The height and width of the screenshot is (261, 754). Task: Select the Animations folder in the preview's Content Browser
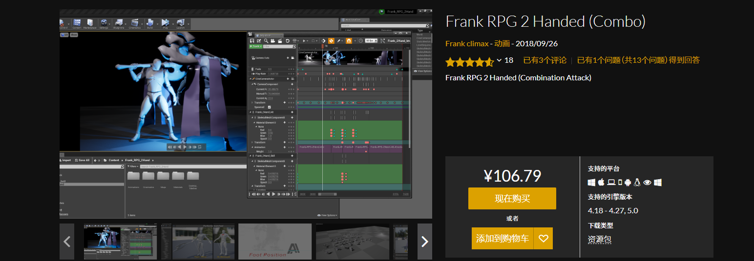(133, 179)
